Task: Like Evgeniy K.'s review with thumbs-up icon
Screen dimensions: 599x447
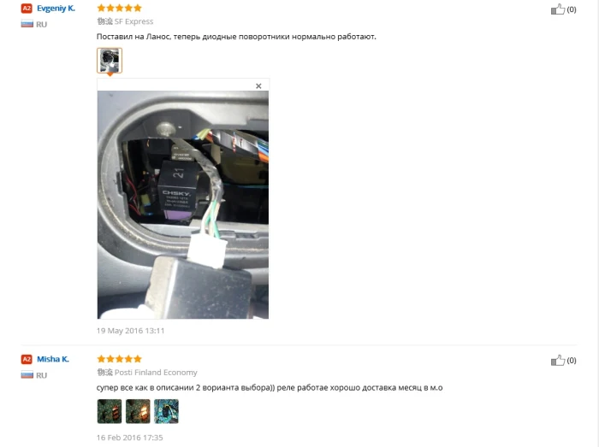Action: pyautogui.click(x=558, y=9)
